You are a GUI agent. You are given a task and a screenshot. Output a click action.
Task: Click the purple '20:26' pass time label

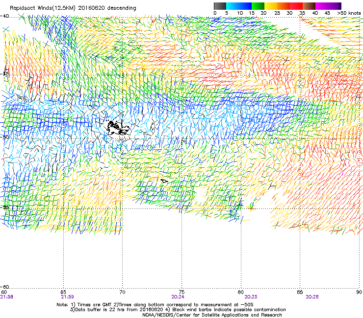coord(312,297)
